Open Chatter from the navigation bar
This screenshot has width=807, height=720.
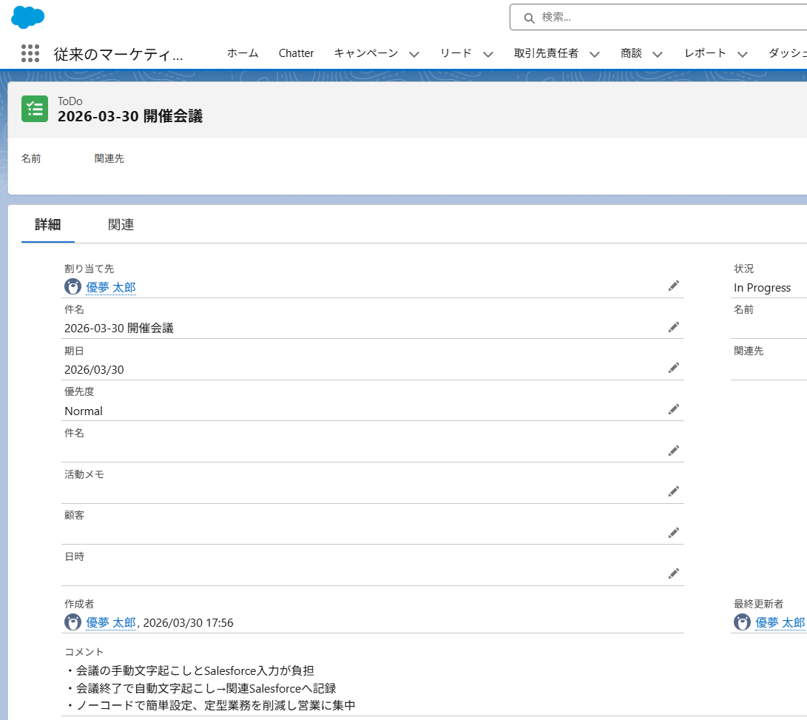tap(296, 53)
